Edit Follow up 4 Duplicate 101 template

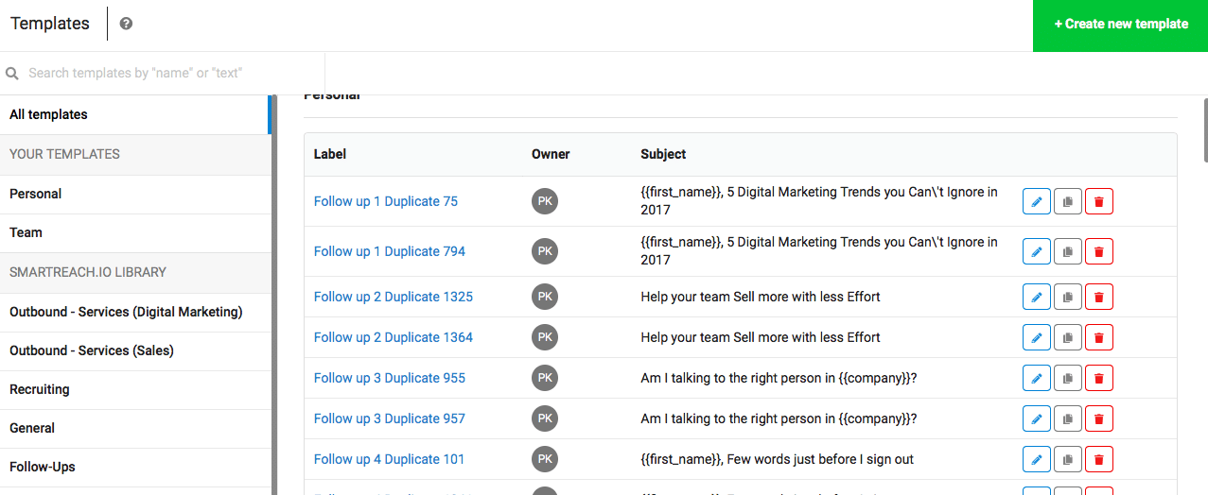[1037, 459]
